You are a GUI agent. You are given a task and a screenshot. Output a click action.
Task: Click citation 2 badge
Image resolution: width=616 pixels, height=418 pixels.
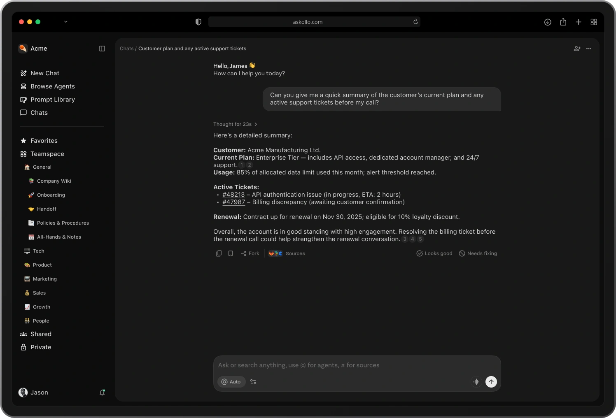(x=250, y=165)
